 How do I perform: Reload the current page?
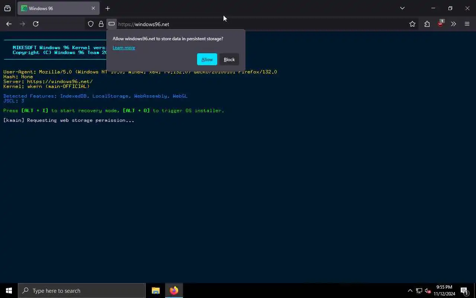36,24
